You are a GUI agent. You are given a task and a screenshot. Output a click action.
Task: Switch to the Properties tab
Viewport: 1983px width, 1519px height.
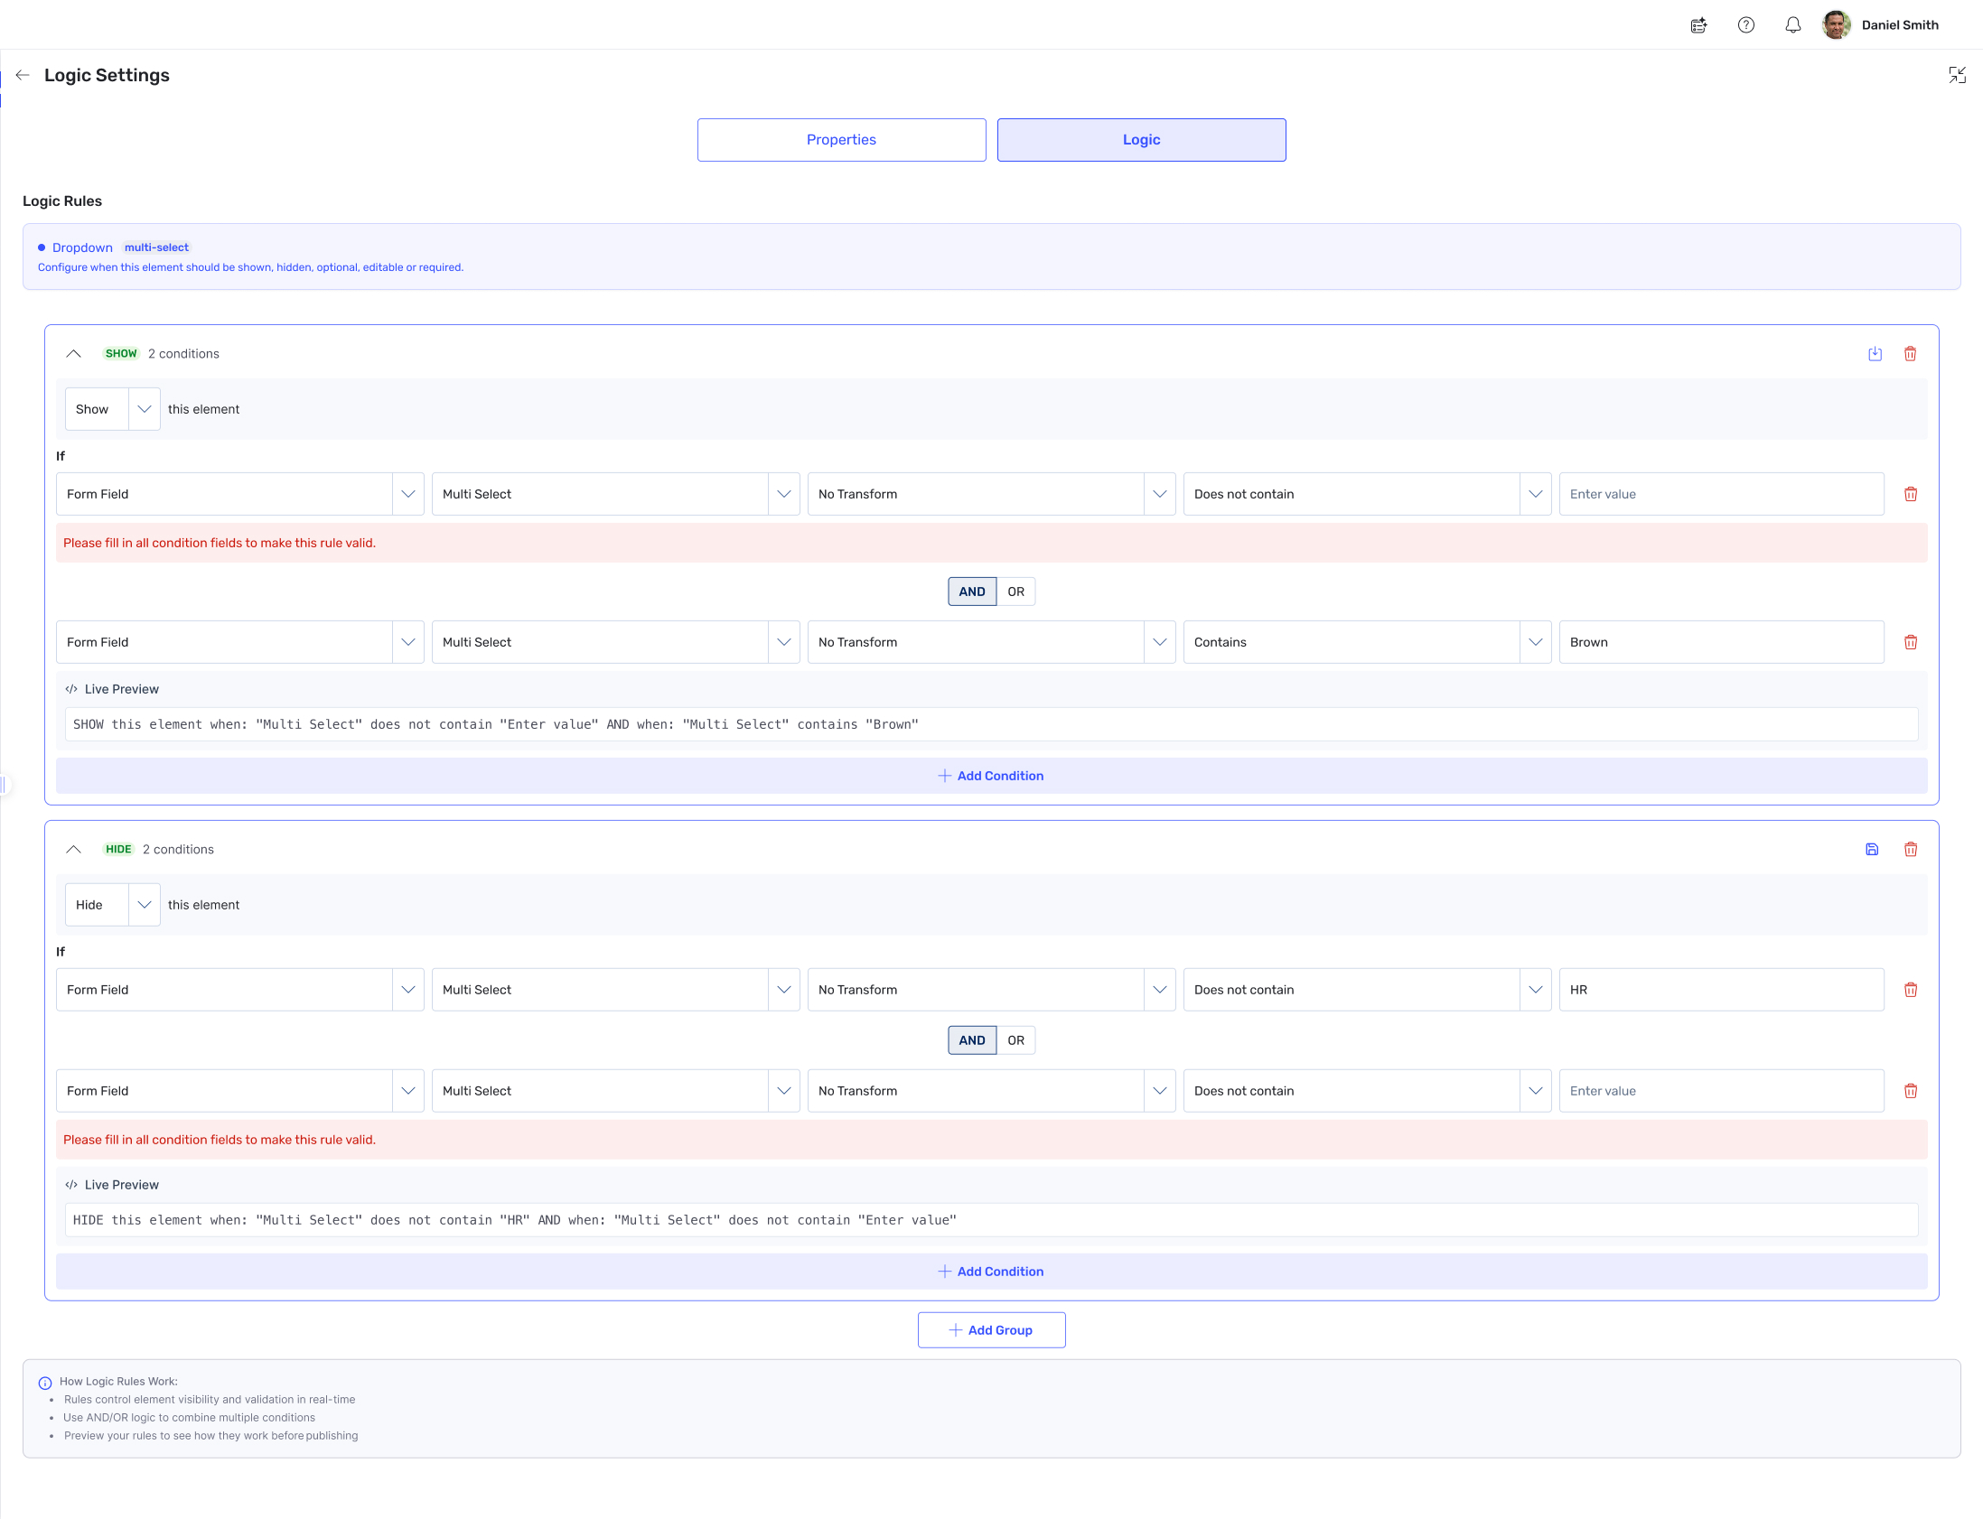(841, 140)
